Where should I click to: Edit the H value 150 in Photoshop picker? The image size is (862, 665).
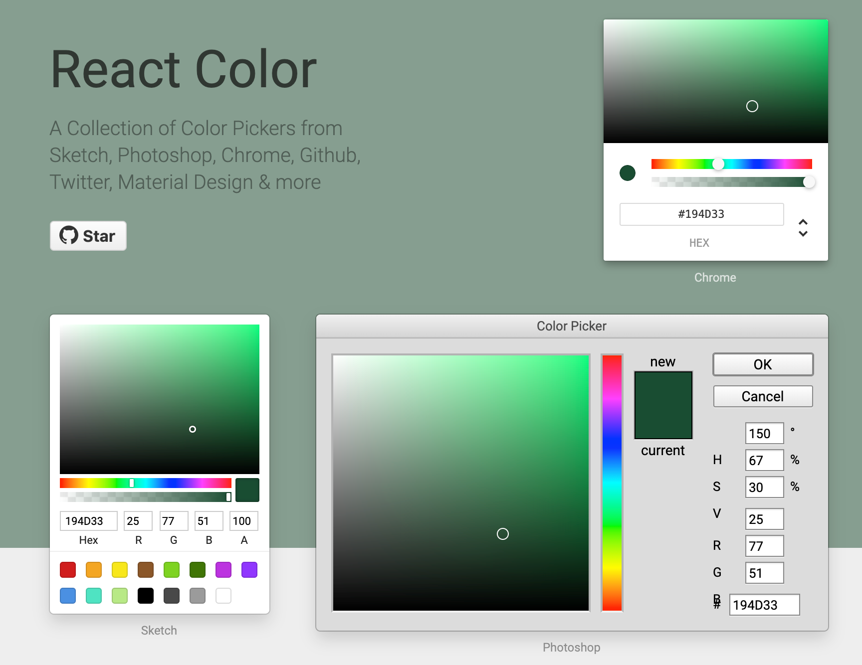point(764,433)
